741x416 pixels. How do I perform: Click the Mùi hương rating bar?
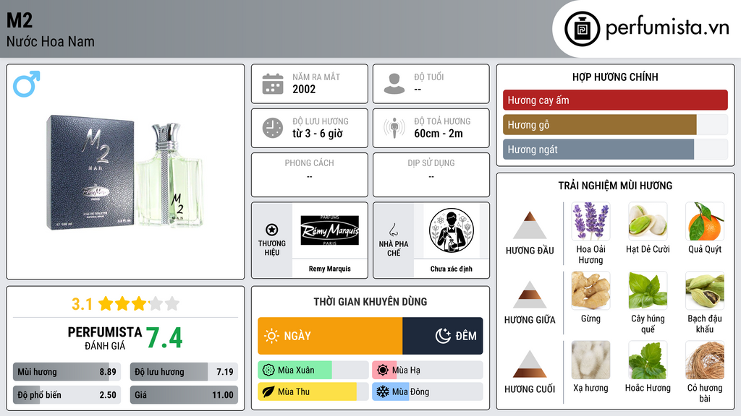pyautogui.click(x=67, y=372)
